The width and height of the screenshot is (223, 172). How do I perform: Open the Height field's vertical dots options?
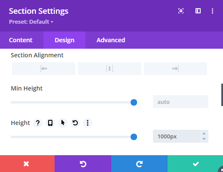pyautogui.click(x=88, y=123)
